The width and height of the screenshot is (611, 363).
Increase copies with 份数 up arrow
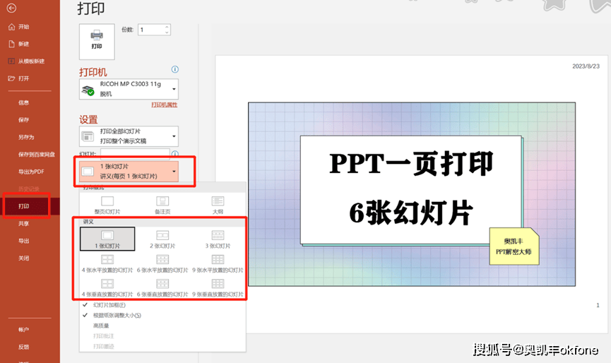pos(167,27)
